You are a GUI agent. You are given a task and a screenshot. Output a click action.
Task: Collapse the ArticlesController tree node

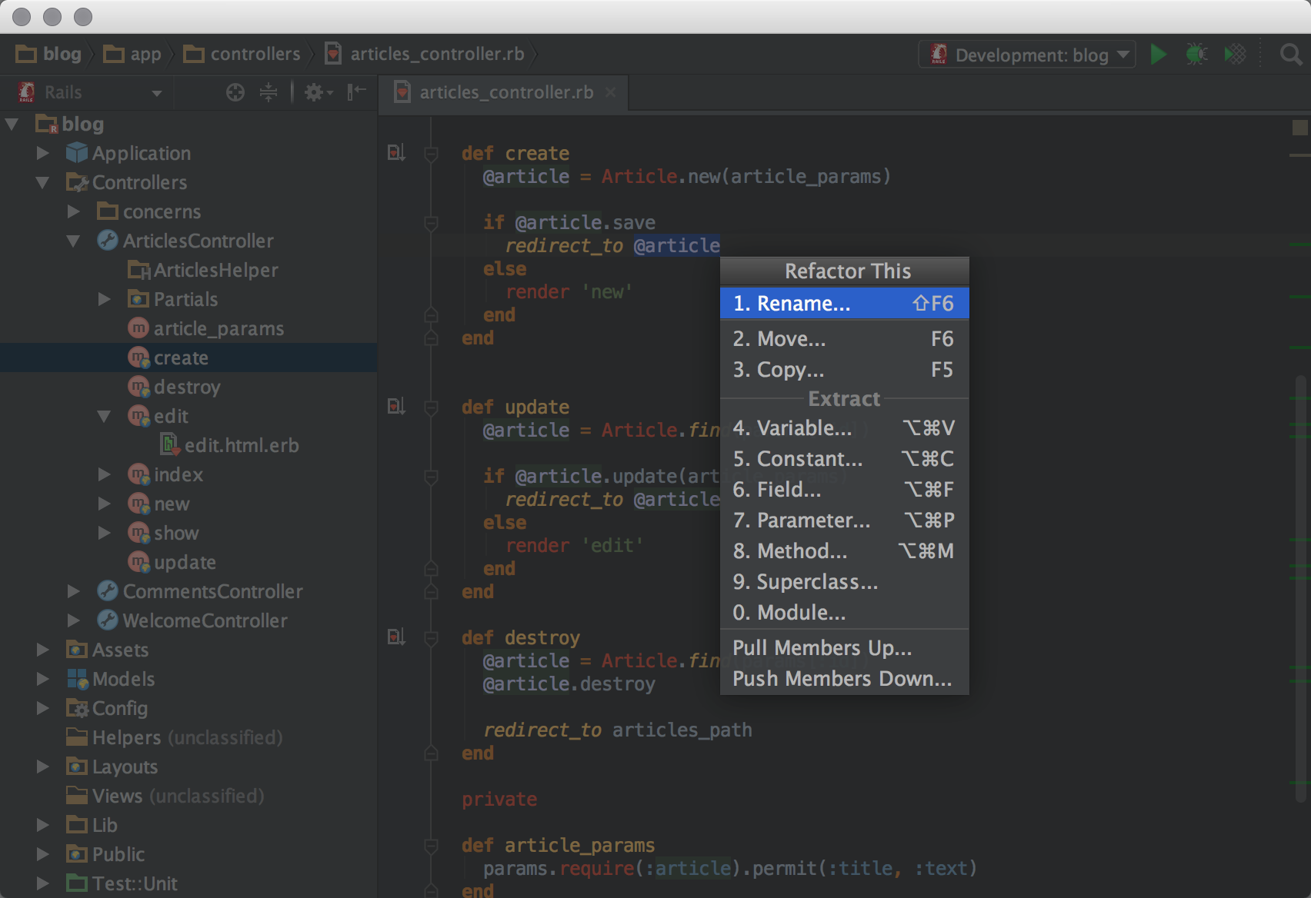point(74,241)
